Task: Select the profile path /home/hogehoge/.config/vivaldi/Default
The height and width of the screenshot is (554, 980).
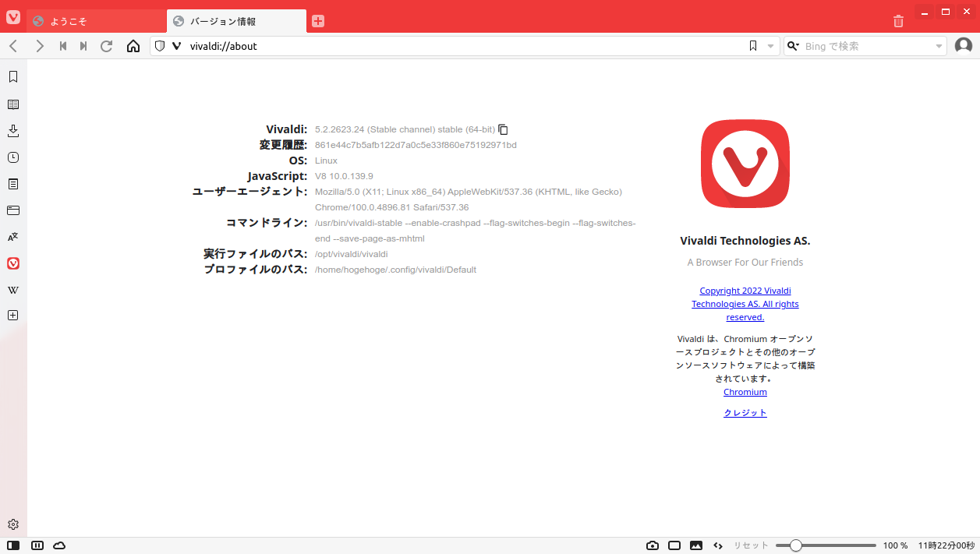Action: [x=395, y=270]
